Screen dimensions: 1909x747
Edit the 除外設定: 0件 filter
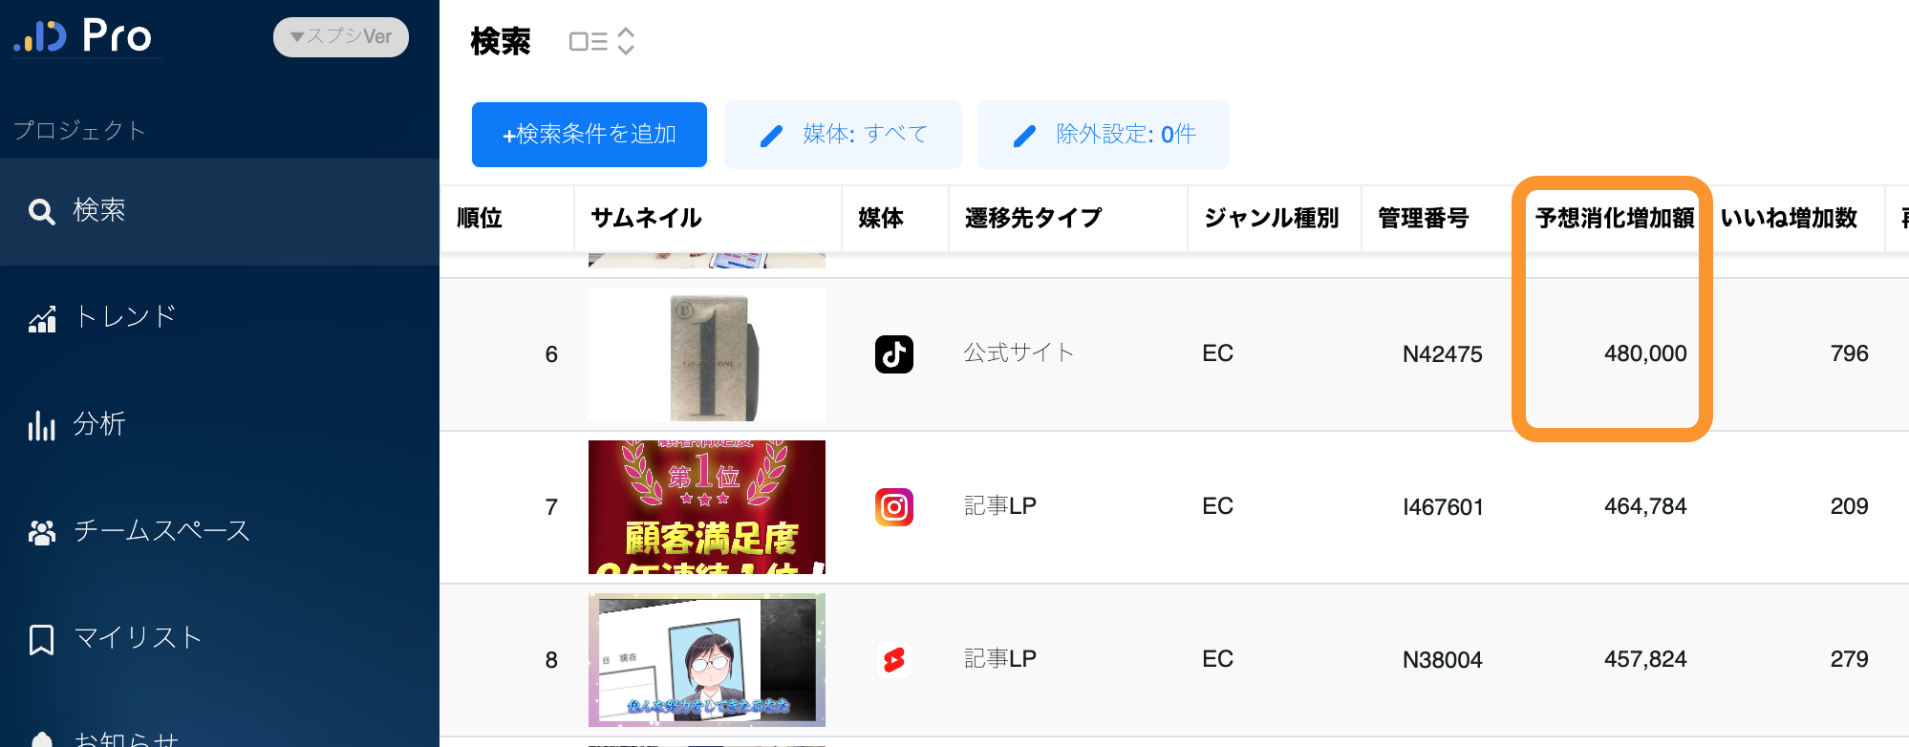(1103, 135)
